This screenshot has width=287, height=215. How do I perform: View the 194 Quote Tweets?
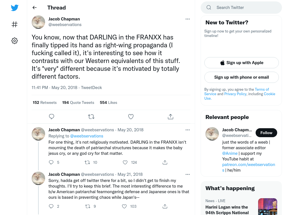click(x=78, y=102)
